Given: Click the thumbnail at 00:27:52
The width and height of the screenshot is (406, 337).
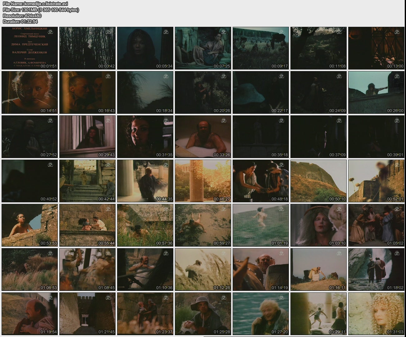Looking at the screenshot, I should [x=30, y=137].
